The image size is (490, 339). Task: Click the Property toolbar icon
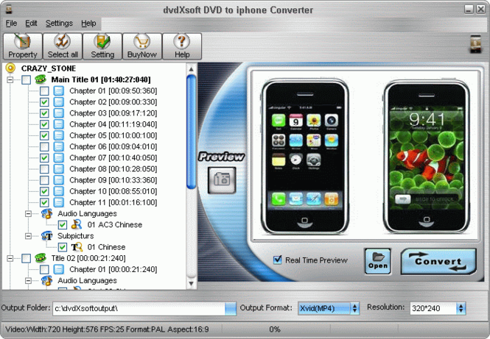point(23,46)
